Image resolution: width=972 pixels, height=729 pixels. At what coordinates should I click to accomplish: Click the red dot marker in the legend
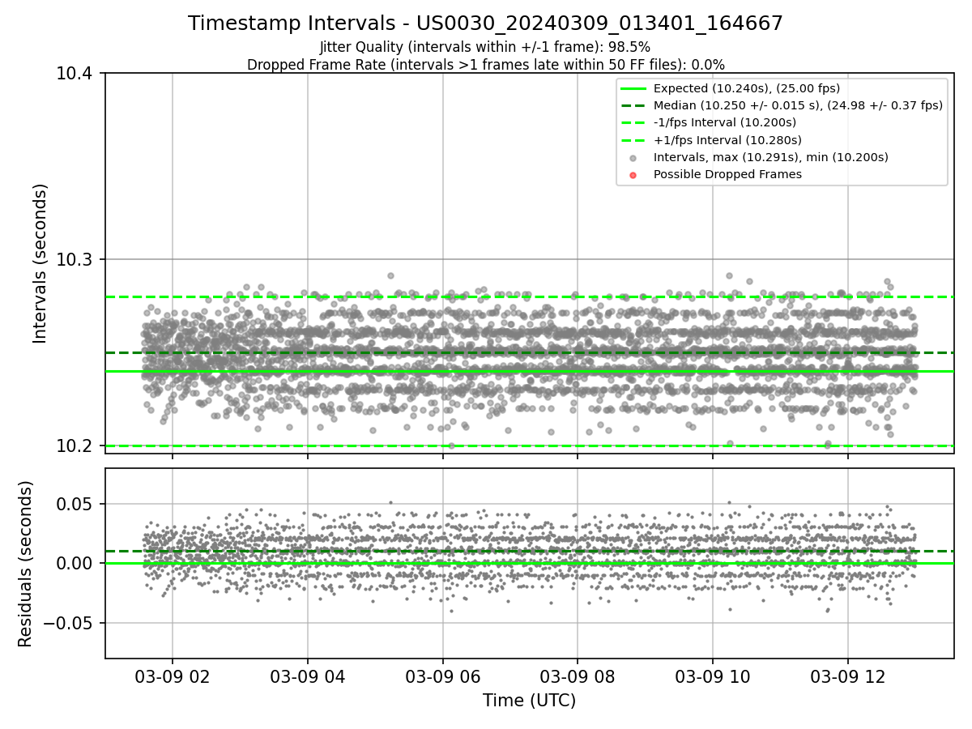pyautogui.click(x=633, y=175)
